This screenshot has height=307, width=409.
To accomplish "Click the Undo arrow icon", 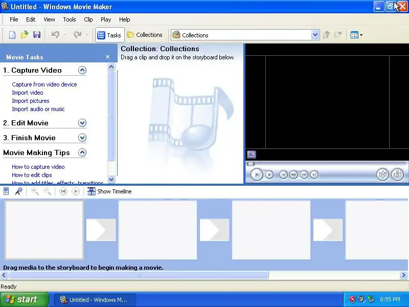I will tap(55, 35).
